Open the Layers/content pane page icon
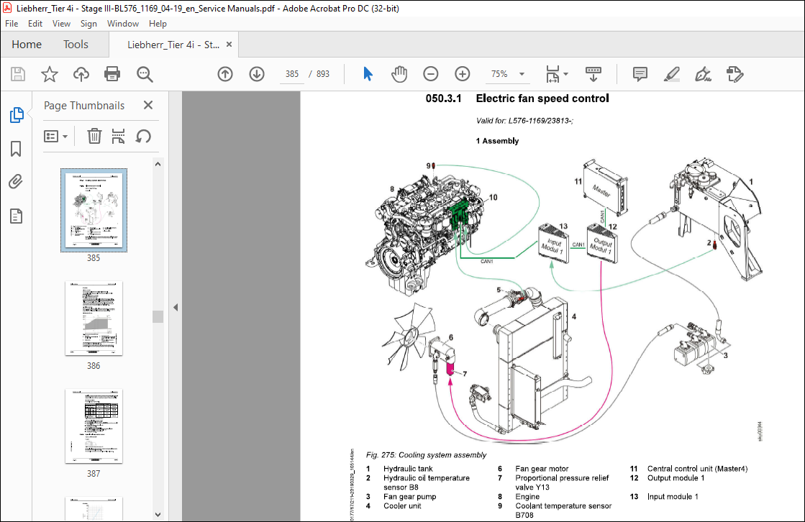Viewport: 805px width, 522px height. click(x=16, y=216)
